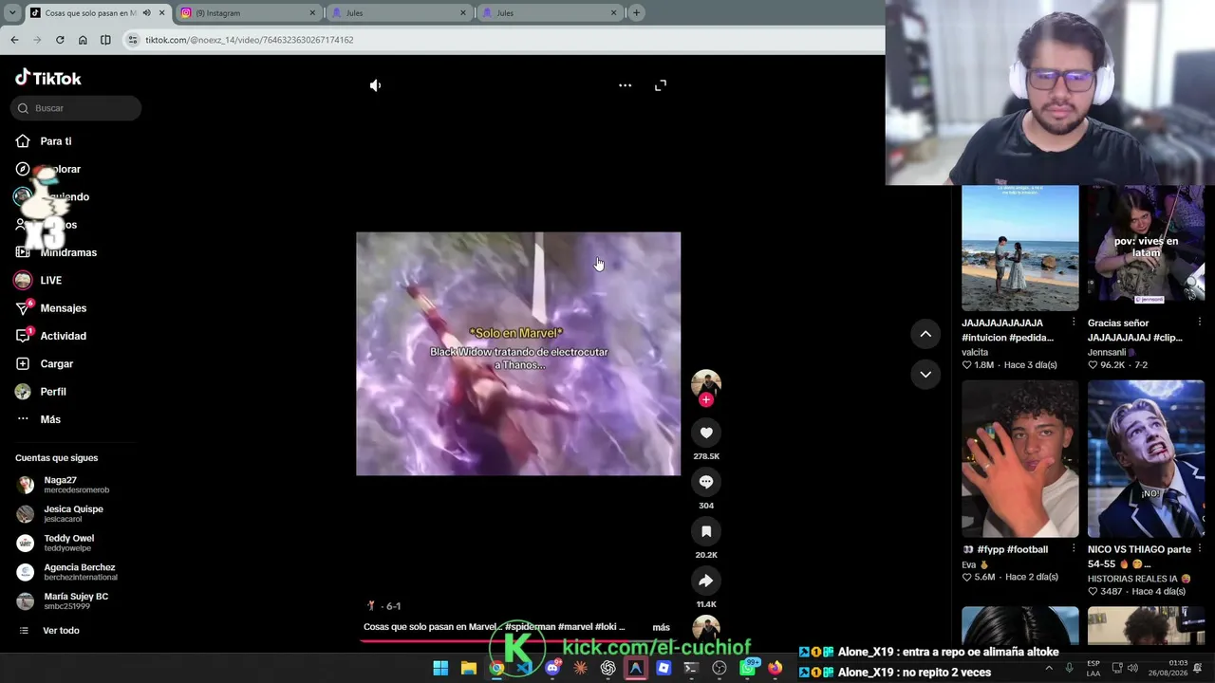Like the video with the heart icon
This screenshot has height=683, width=1215.
coord(706,433)
